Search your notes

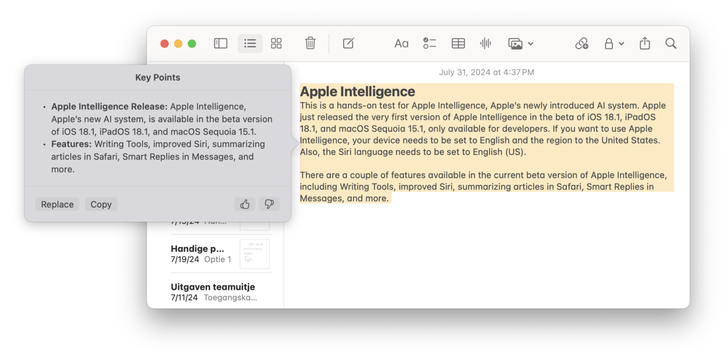point(671,43)
